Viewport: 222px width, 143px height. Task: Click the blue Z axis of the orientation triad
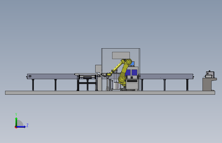(x=21, y=127)
